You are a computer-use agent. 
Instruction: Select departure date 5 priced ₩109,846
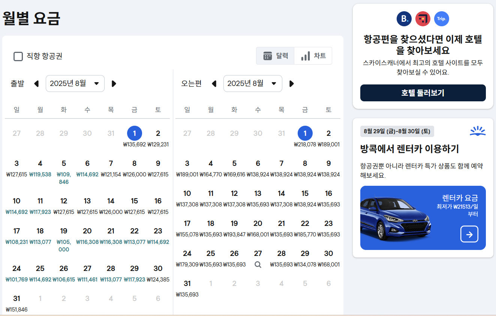(x=64, y=172)
